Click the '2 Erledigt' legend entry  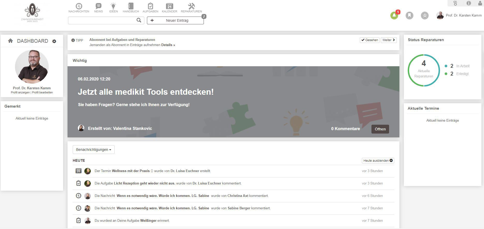(457, 74)
